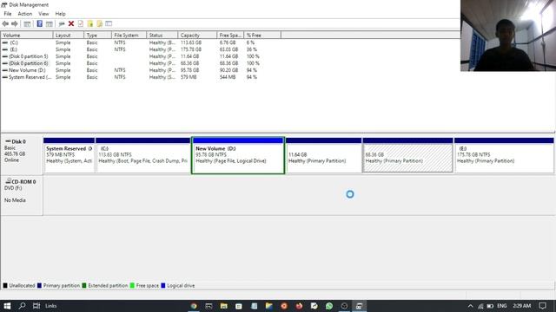Open network status tray icon
This screenshot has width=556, height=312.
(x=480, y=306)
